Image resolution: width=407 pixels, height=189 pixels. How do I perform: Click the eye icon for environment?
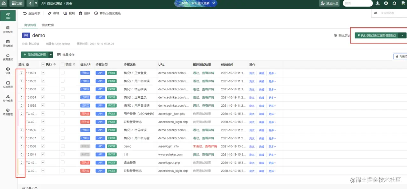[x=376, y=13]
